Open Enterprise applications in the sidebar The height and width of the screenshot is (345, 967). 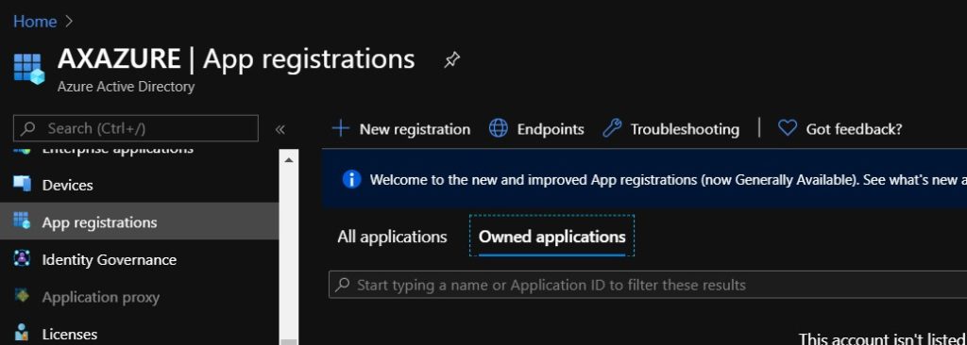coord(117,149)
